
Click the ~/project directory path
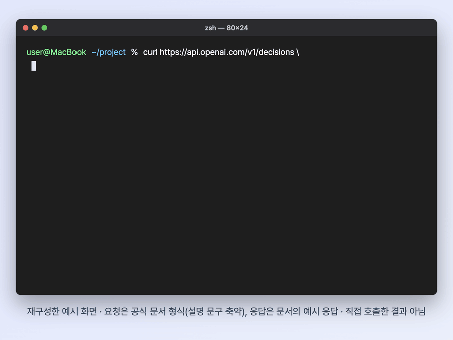tap(108, 52)
